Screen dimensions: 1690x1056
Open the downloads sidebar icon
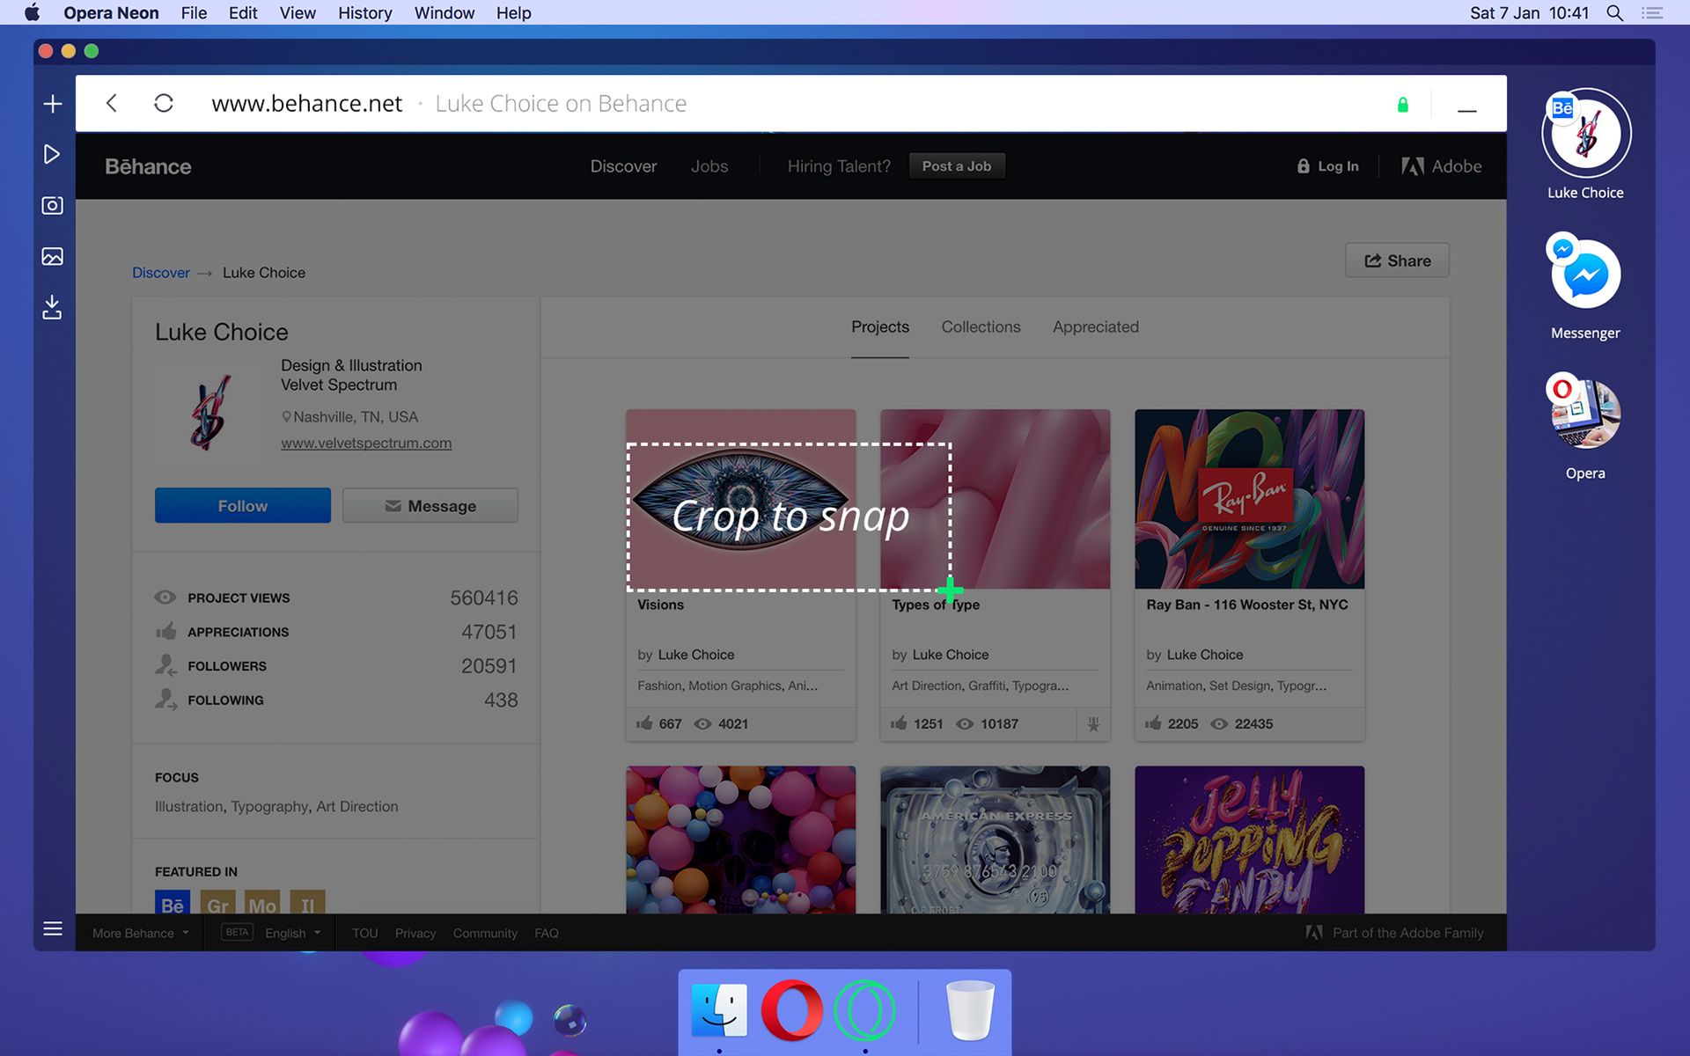(x=52, y=308)
